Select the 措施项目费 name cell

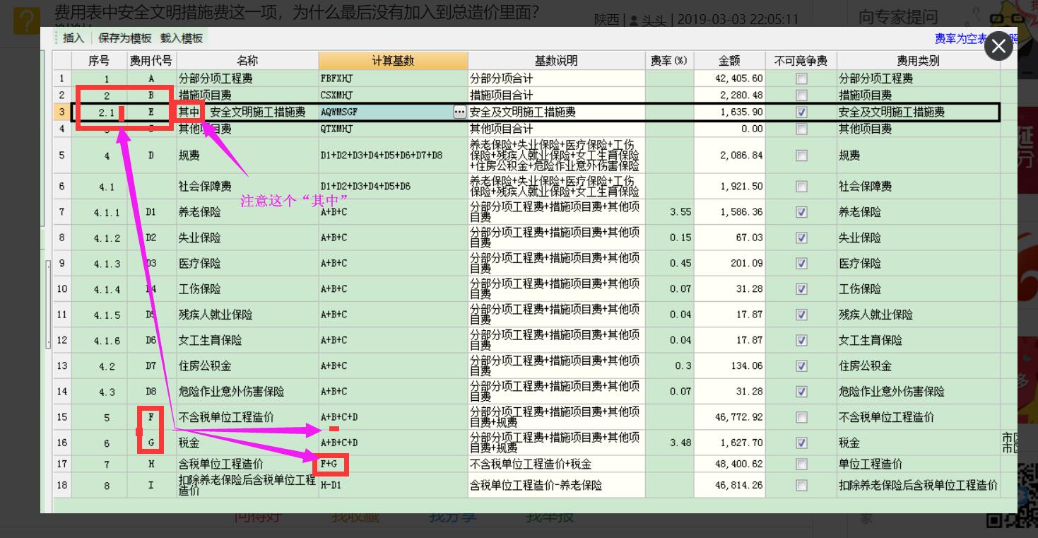click(x=247, y=95)
